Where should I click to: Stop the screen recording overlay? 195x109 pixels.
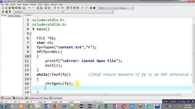[193, 101]
